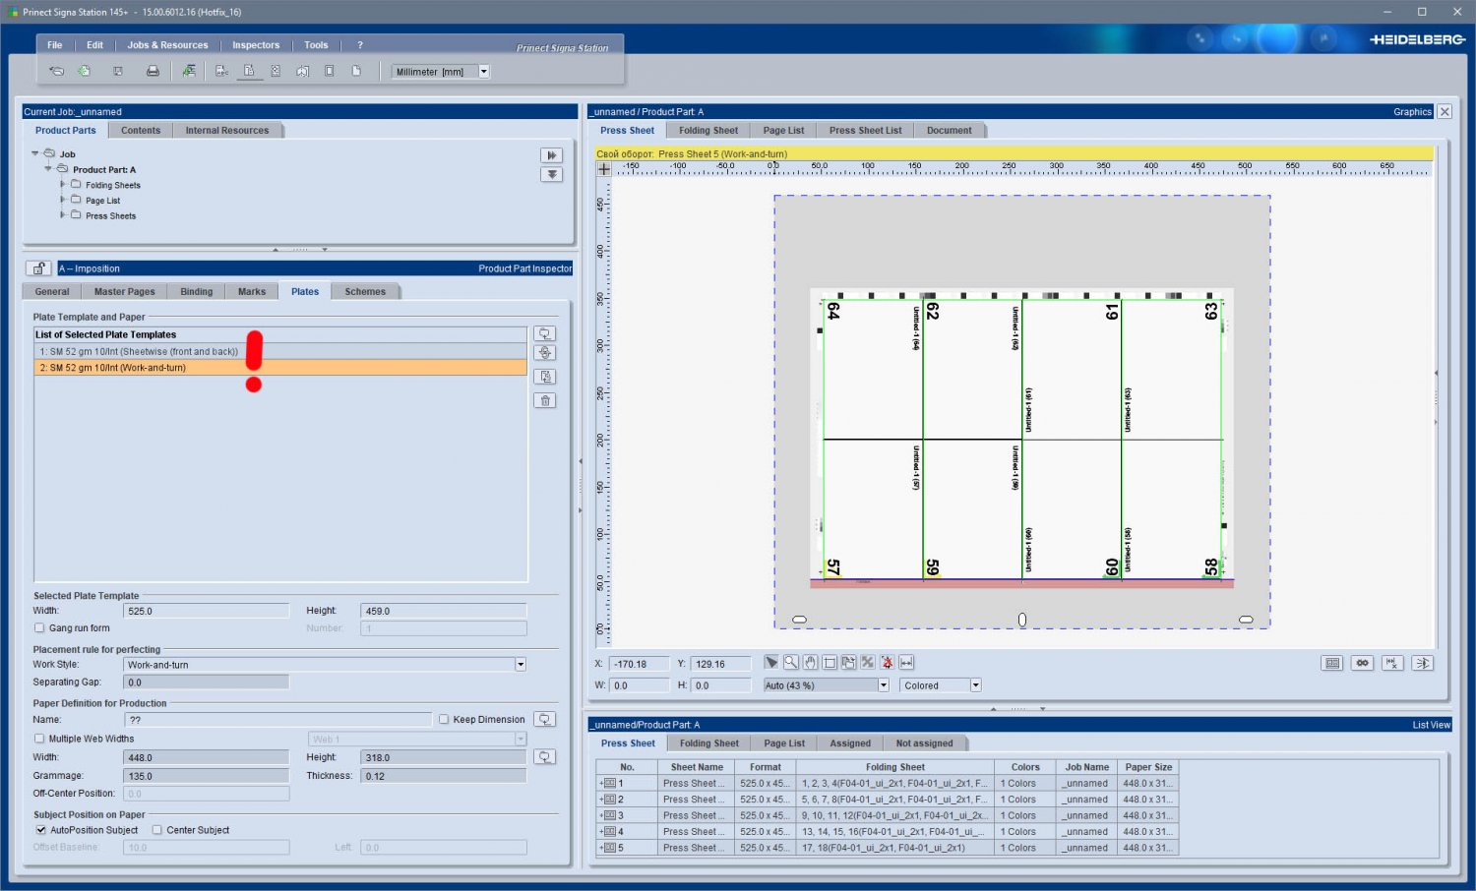
Task: Tick the Keep Dimension checkbox
Action: point(444,720)
